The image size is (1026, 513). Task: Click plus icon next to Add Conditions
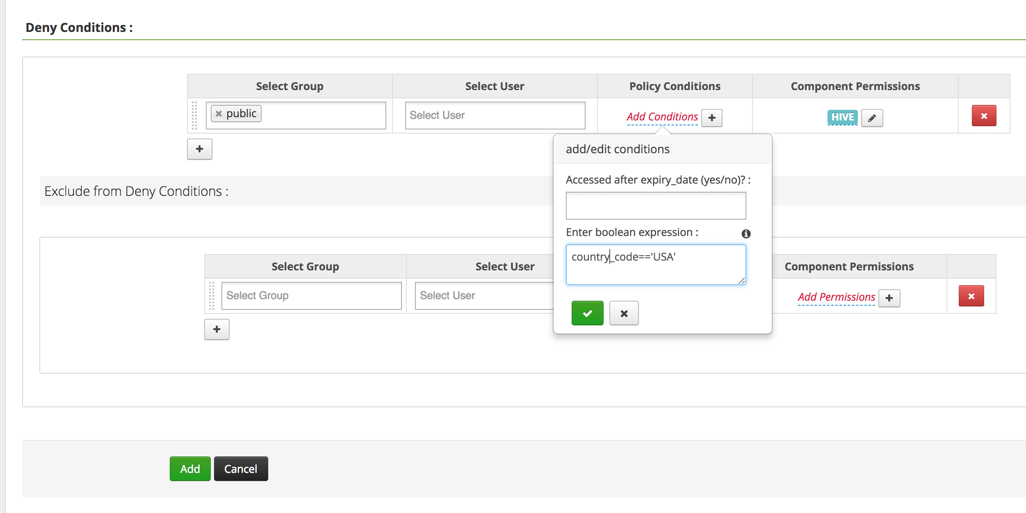point(711,118)
